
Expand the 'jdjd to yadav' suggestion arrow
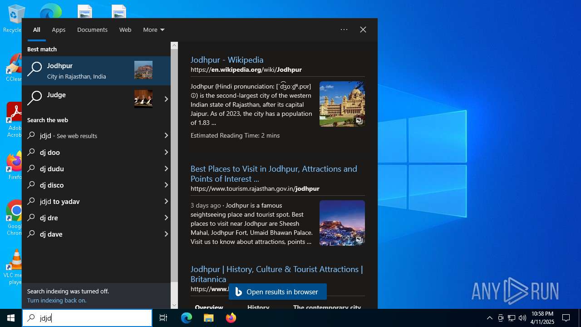coord(166,201)
